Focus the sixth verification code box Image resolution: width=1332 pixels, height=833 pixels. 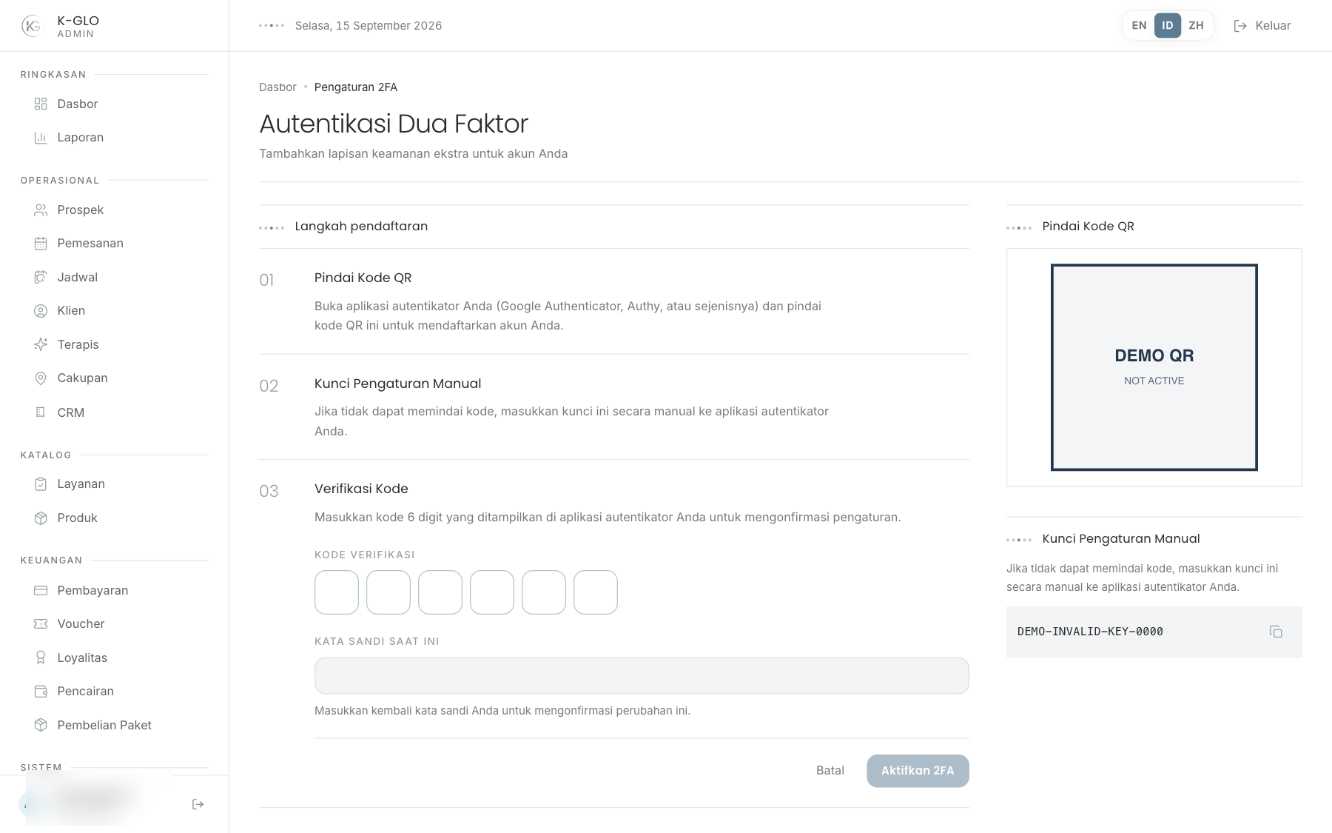coord(596,592)
